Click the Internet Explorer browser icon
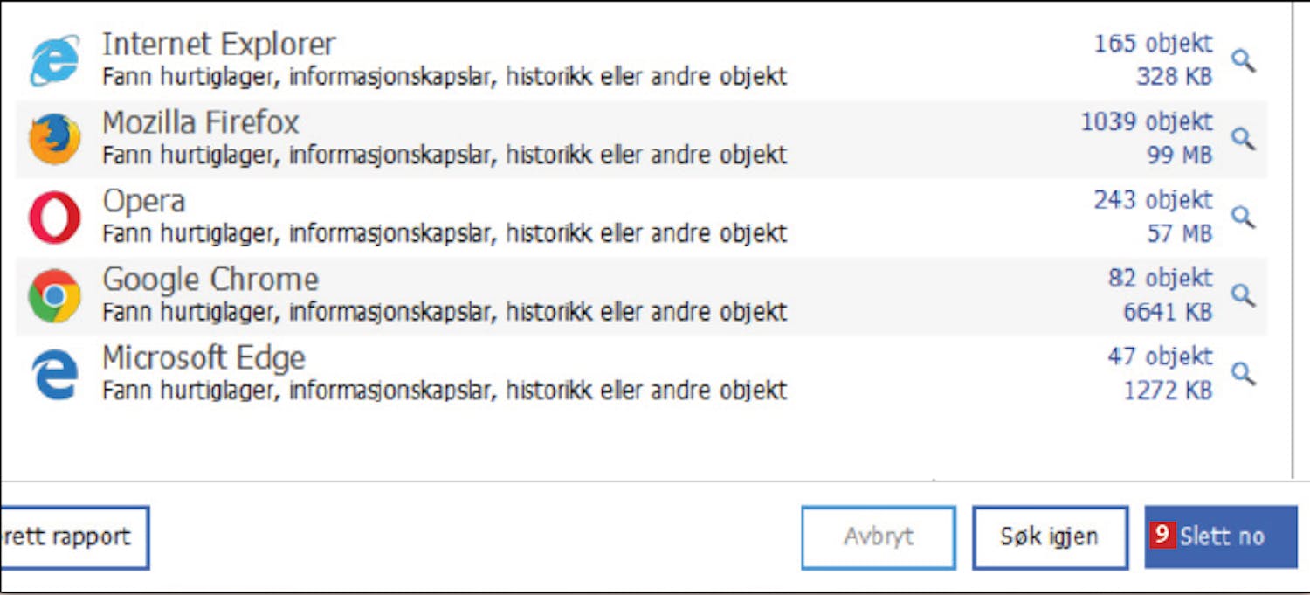The image size is (1310, 595). point(54,60)
